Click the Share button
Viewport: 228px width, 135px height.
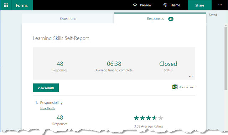click(x=199, y=5)
